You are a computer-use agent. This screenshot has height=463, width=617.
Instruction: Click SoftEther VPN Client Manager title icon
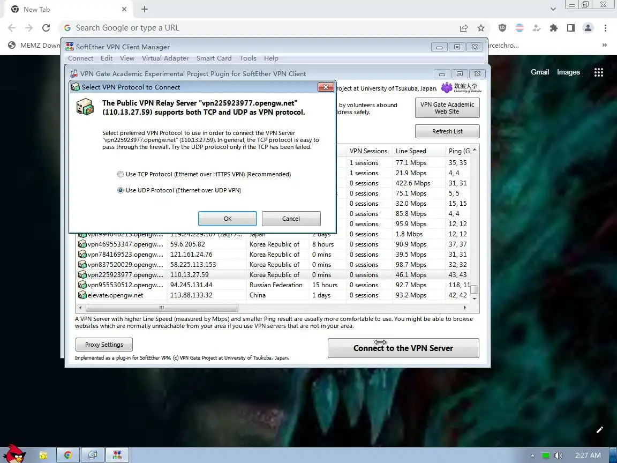click(x=70, y=47)
